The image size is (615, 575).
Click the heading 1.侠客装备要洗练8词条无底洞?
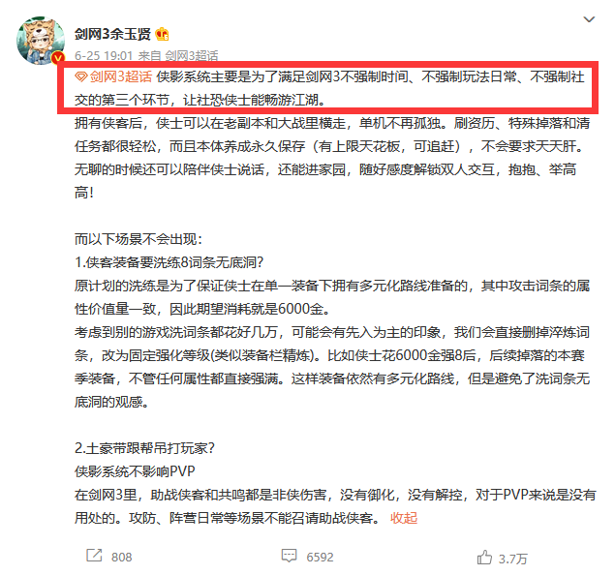(x=169, y=262)
